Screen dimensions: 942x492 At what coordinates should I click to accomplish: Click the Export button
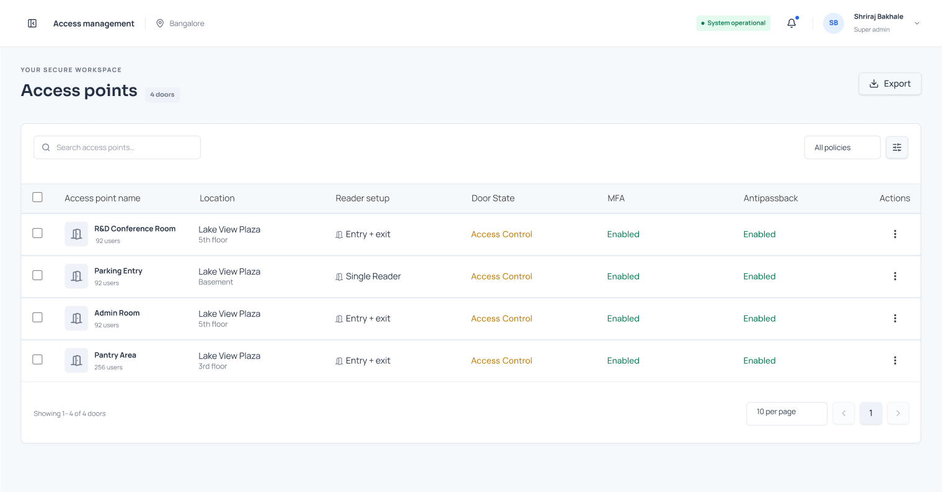coord(890,84)
